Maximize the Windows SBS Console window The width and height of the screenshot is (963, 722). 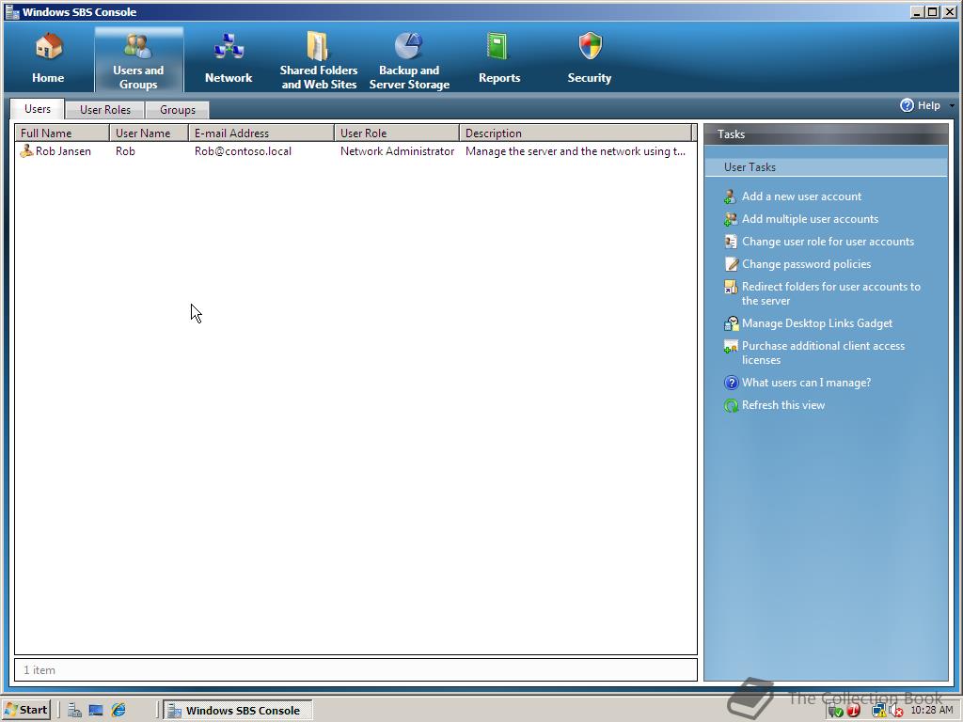point(932,11)
